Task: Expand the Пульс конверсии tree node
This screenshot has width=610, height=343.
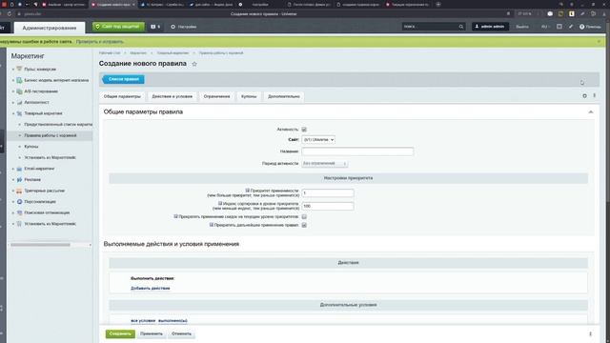Action: coord(13,70)
